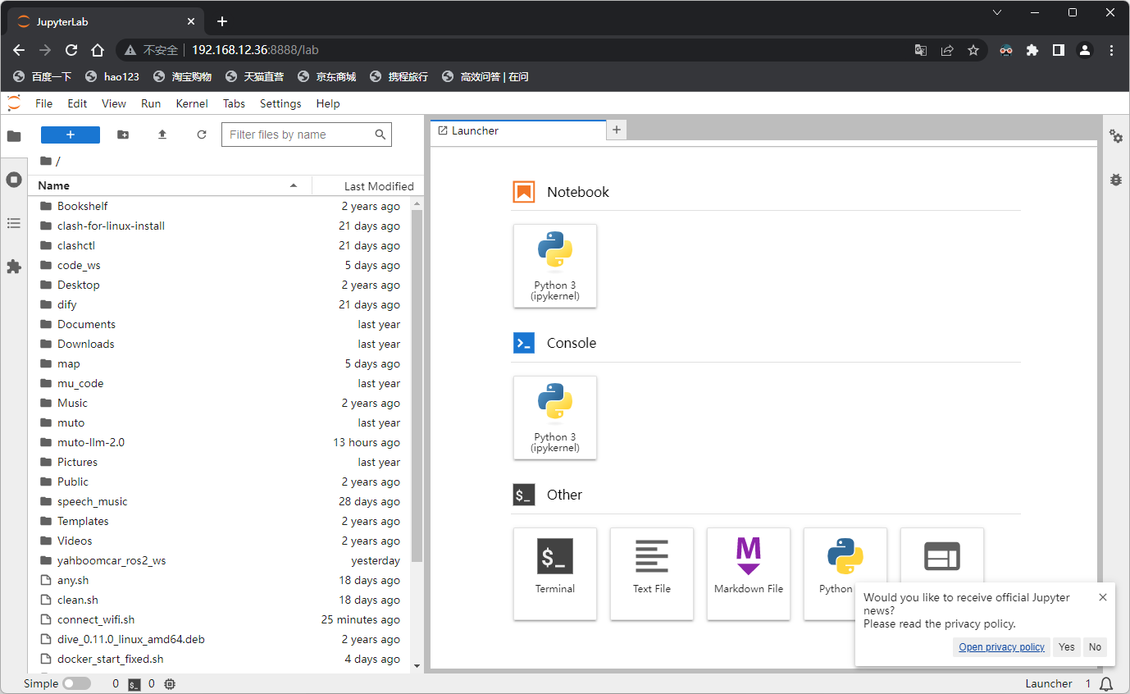
Task: Dismiss the Jupyter news notification
Action: (1103, 597)
